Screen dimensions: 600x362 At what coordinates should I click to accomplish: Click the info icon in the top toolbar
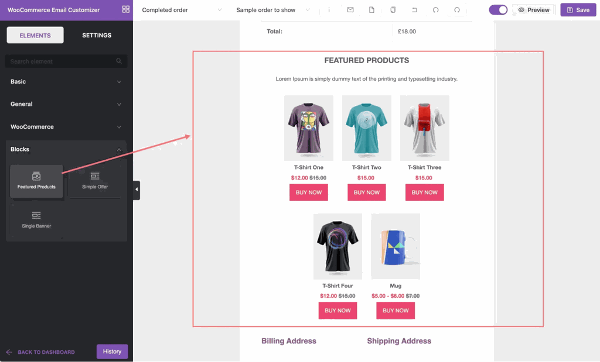pyautogui.click(x=329, y=10)
